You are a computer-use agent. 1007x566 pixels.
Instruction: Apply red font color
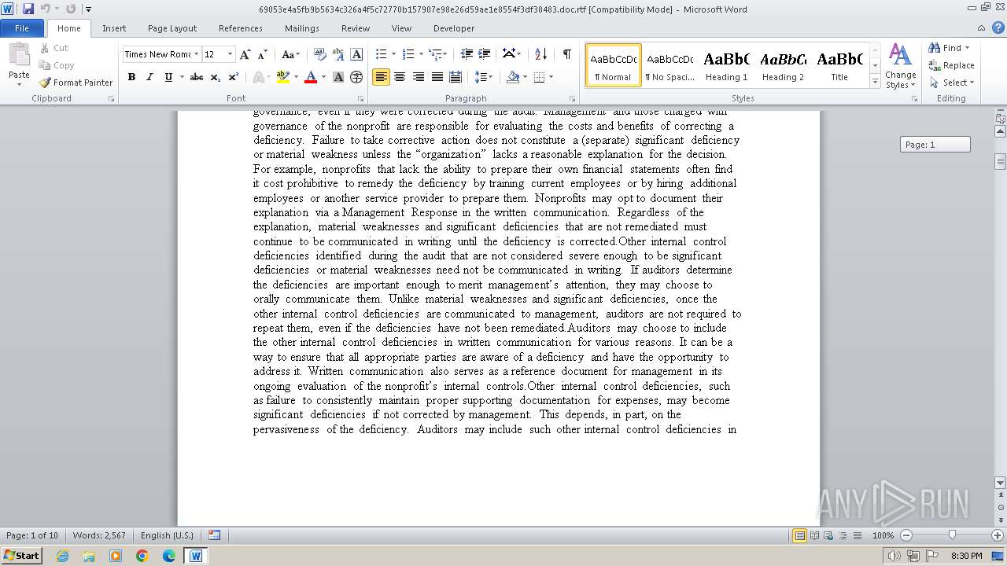tap(311, 77)
